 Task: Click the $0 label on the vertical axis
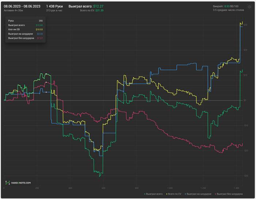point(245,101)
